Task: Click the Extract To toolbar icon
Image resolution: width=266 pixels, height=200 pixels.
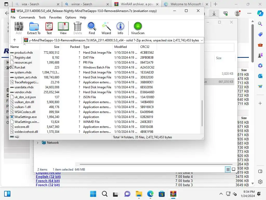Action: coord(34,28)
